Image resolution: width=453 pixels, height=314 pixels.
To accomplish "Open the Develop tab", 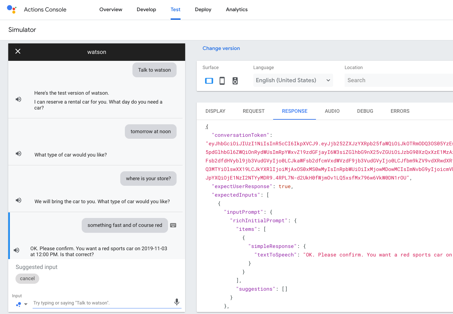I will click(x=146, y=10).
